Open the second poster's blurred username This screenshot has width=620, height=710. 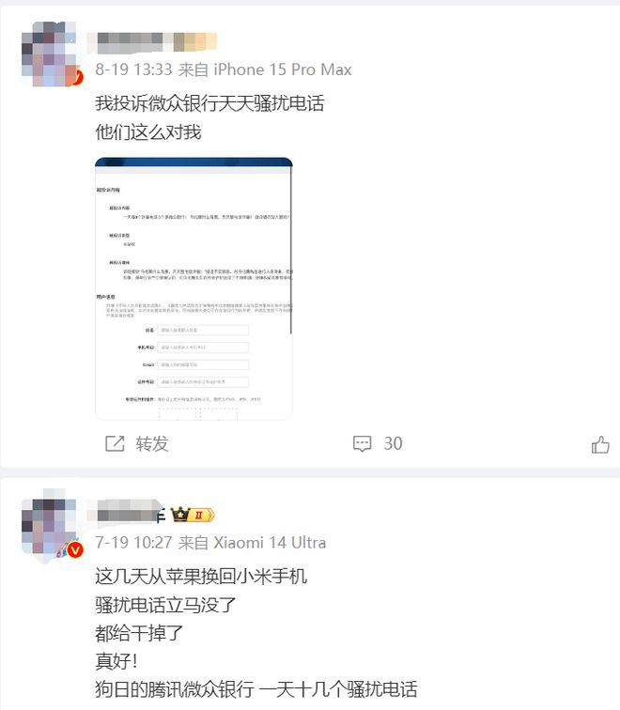coord(126,513)
